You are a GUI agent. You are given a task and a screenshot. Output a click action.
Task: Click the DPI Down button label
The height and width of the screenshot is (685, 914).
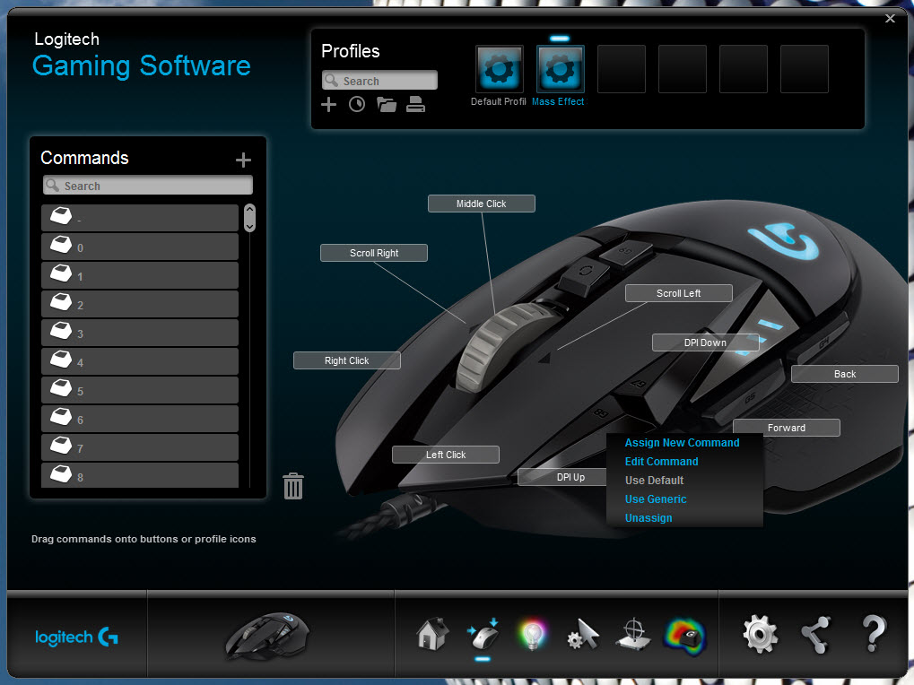(705, 342)
